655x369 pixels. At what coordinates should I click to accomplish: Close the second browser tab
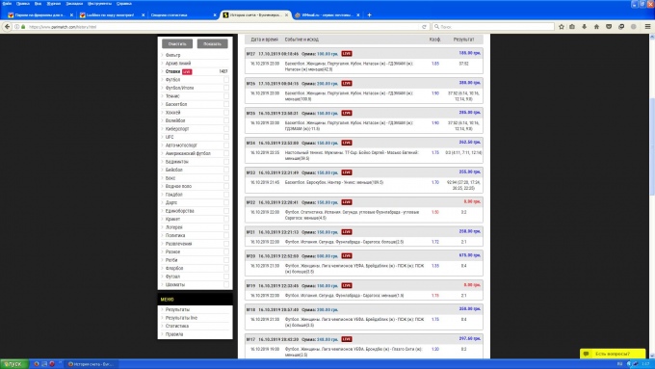[144, 15]
